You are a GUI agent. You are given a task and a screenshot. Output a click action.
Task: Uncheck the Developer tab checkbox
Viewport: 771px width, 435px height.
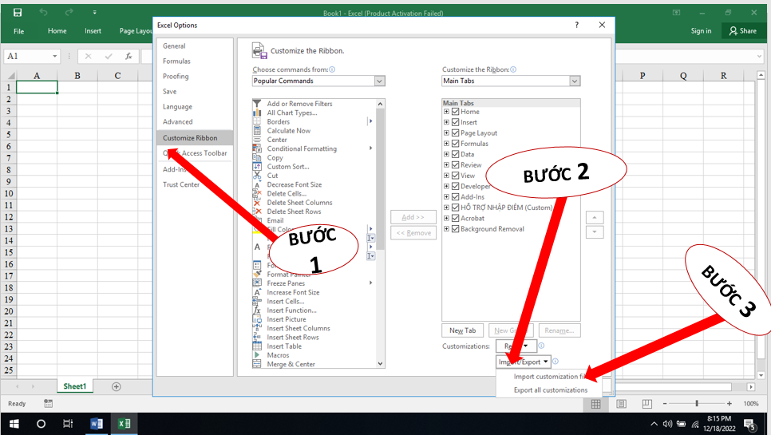(x=455, y=186)
